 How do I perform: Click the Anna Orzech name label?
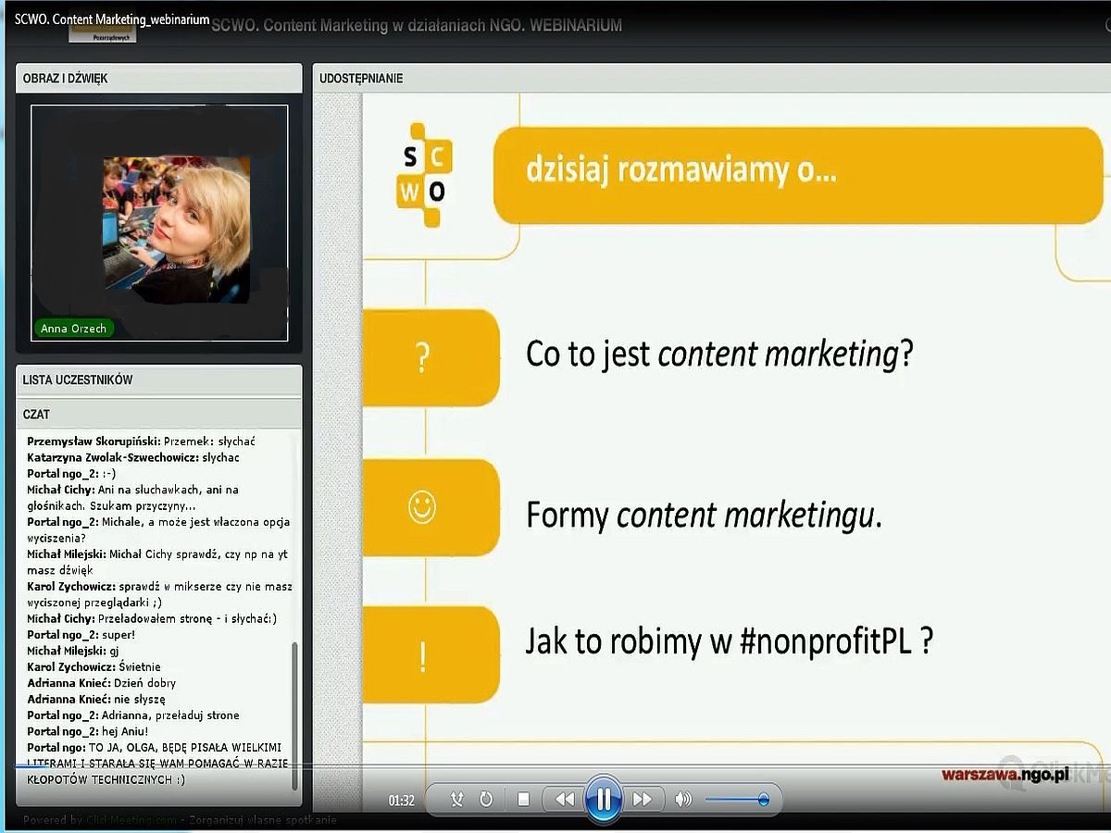click(x=74, y=329)
